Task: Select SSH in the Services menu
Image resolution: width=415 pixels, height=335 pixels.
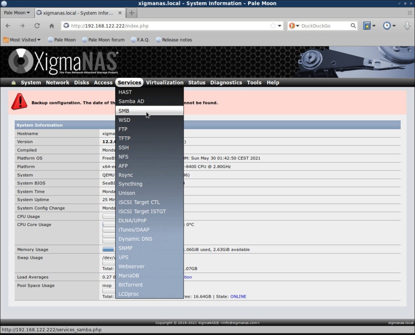Action: point(150,147)
